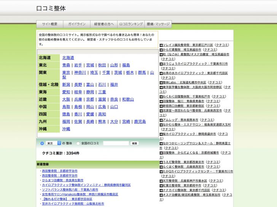This screenshot has width=277, height=207.
Task: Open the サイト概要 tab
Action: [x=49, y=24]
